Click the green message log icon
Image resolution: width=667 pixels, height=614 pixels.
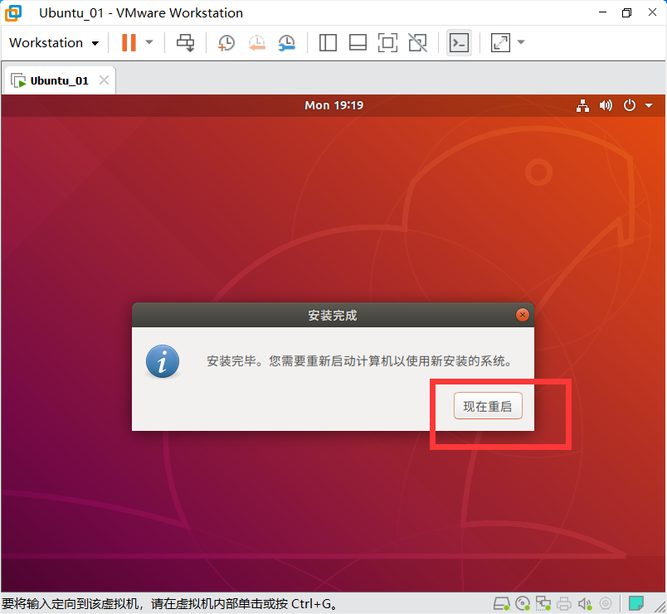tap(636, 603)
